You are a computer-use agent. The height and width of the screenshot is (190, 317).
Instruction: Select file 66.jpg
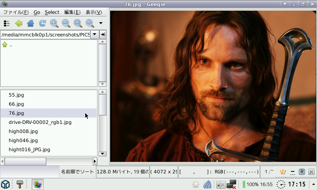click(x=48, y=104)
